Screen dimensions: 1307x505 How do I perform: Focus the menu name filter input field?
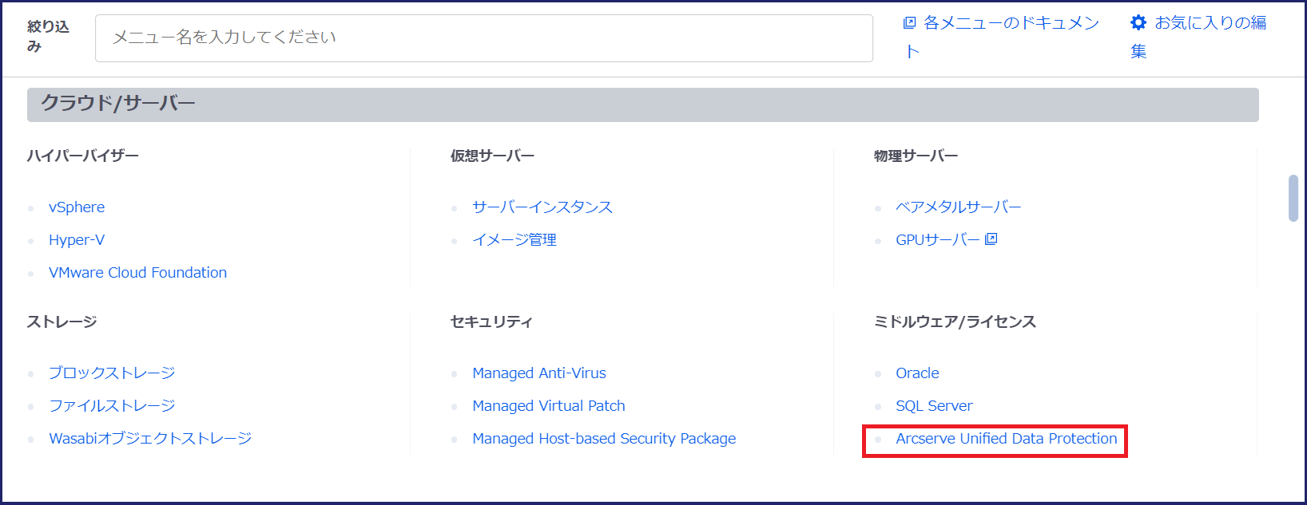click(483, 37)
